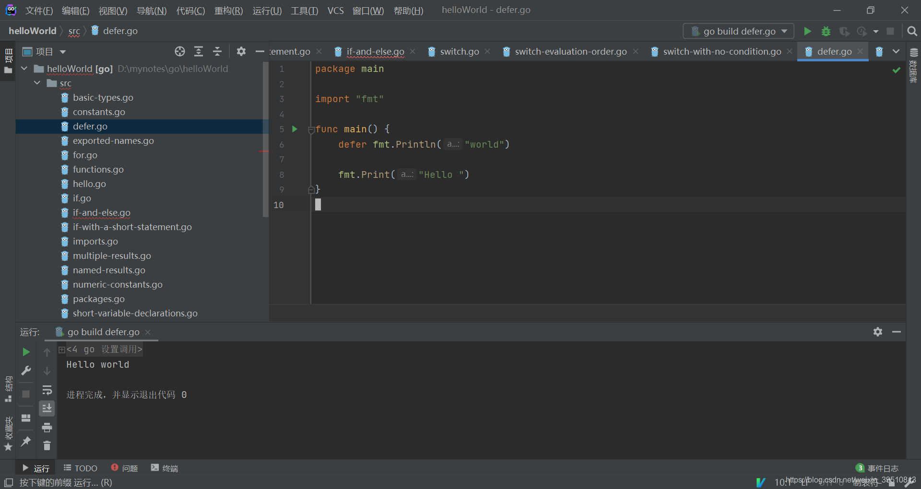Open the run configuration dropdown
Screen dimensions: 921x489
(x=739, y=31)
